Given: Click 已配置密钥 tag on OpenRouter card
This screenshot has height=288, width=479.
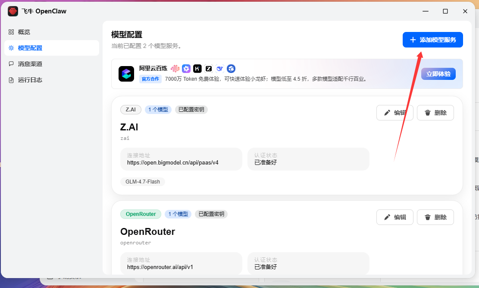Looking at the screenshot, I should click(x=211, y=214).
